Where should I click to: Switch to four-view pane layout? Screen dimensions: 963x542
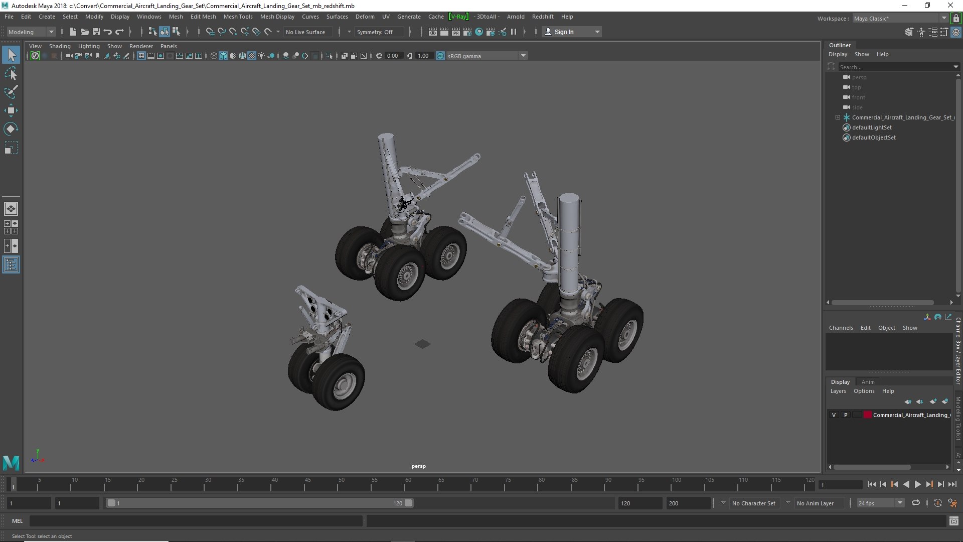pyautogui.click(x=11, y=227)
